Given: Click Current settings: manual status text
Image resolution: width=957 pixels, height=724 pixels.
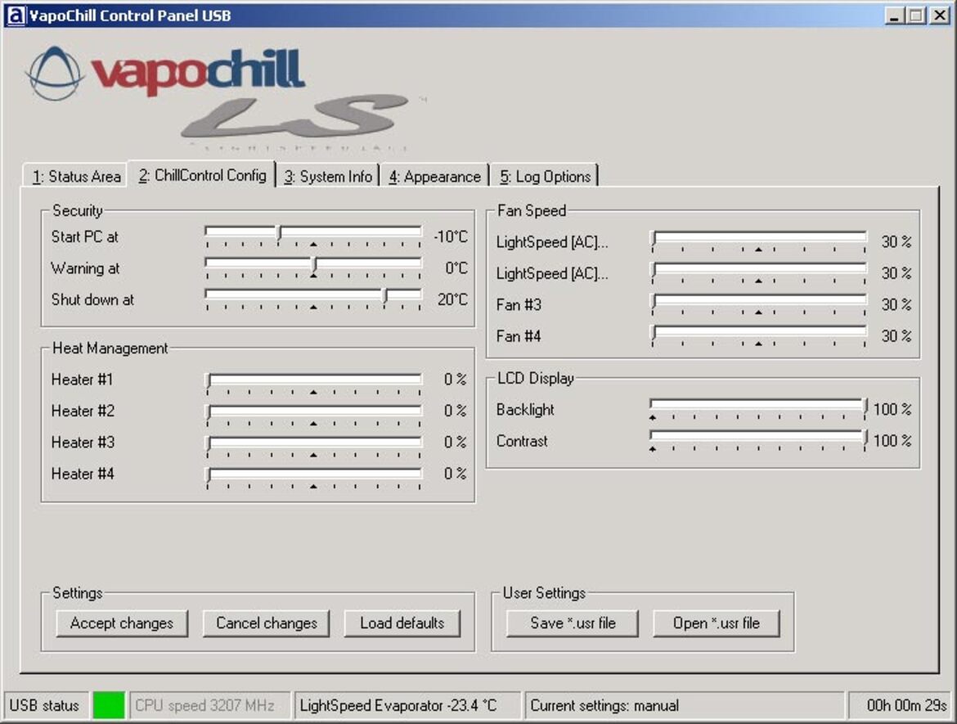Looking at the screenshot, I should pos(604,705).
